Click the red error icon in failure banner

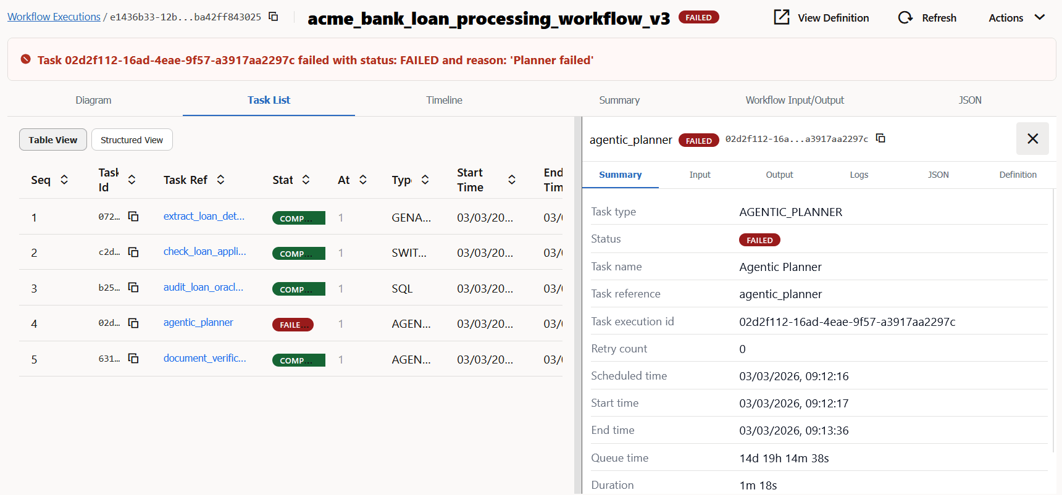tap(26, 59)
